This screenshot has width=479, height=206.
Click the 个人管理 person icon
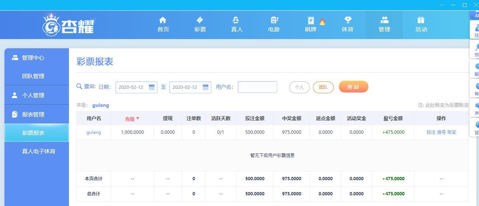coord(15,95)
